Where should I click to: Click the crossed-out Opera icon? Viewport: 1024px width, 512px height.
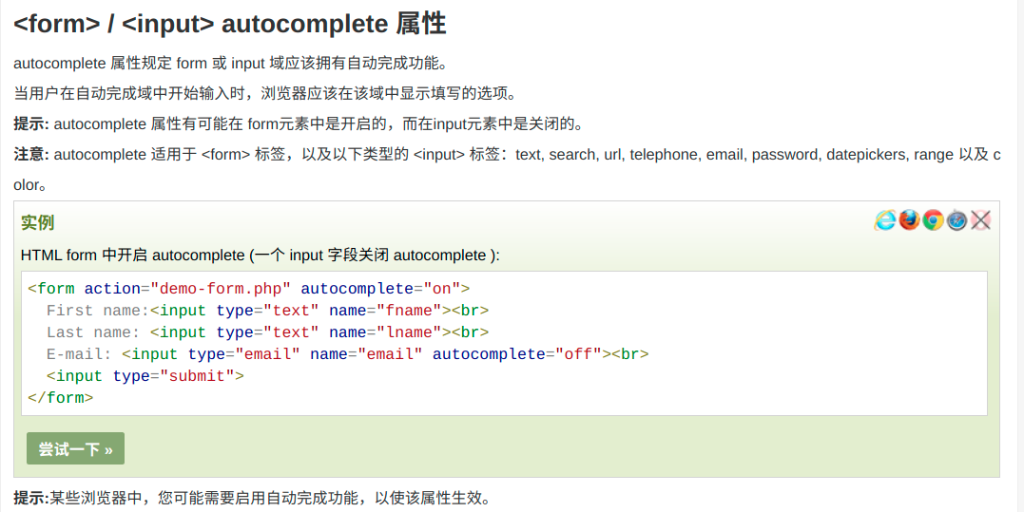[981, 220]
